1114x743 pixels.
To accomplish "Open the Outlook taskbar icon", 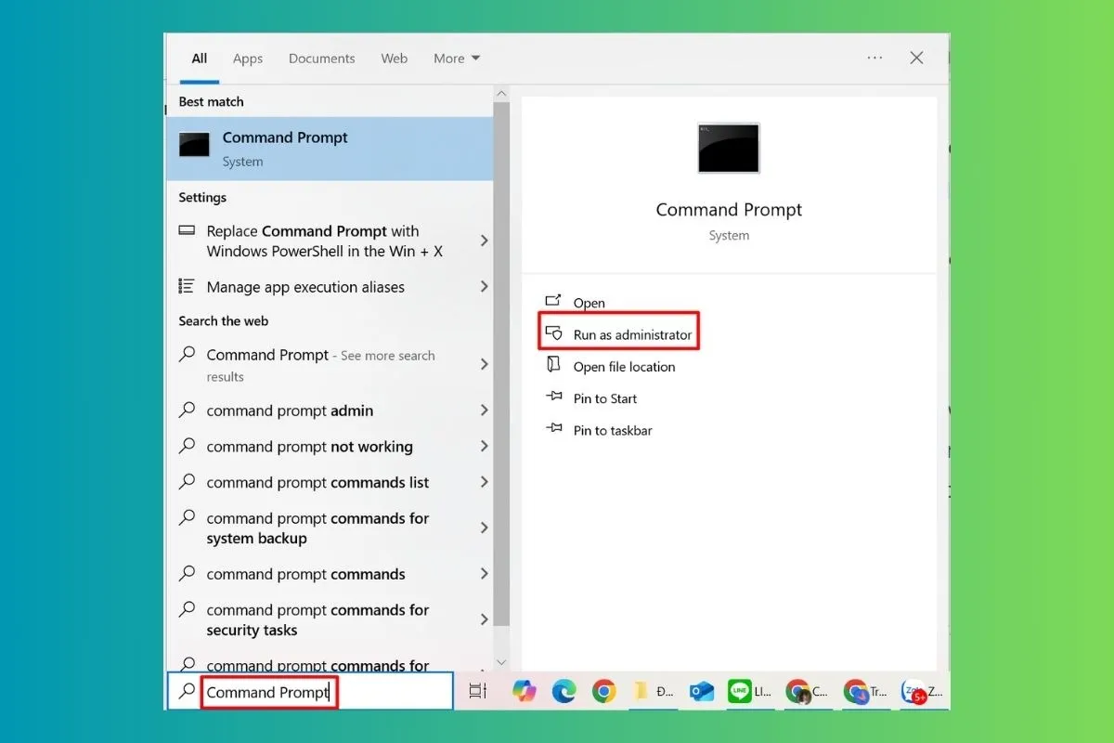I will [701, 691].
